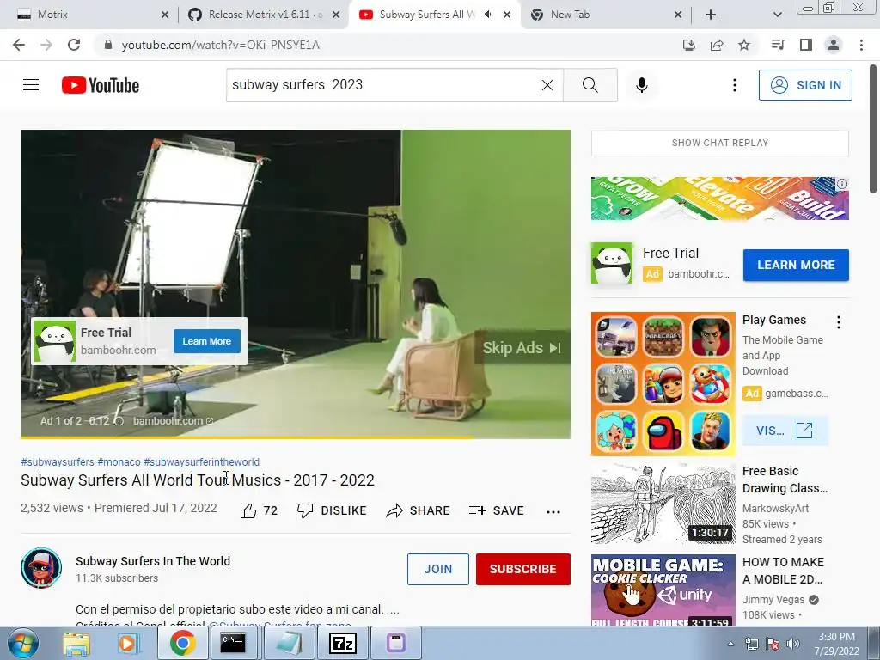Go forward with the browser forward arrow
Image resolution: width=880 pixels, height=660 pixels.
pos(46,45)
